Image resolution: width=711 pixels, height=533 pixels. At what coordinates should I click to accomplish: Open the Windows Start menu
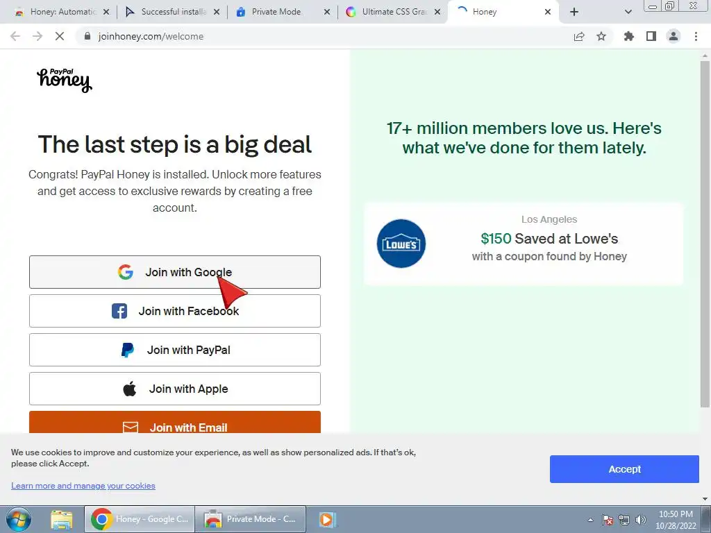tap(19, 519)
